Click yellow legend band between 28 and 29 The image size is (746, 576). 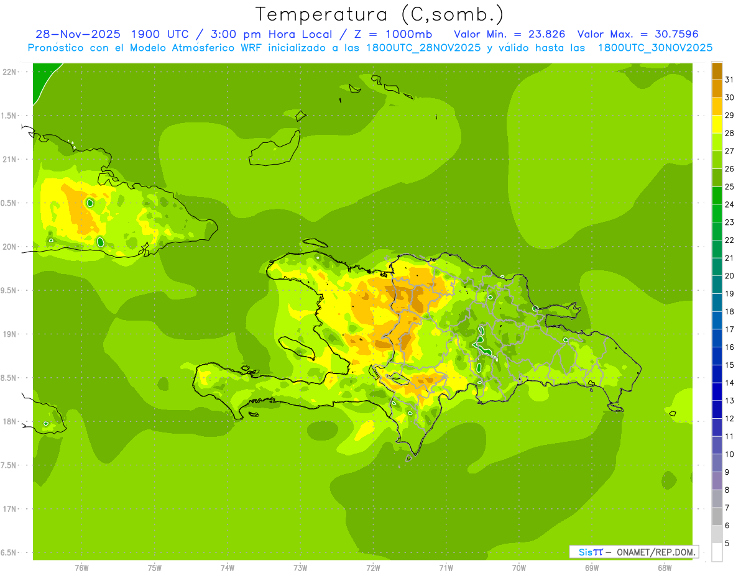717,124
